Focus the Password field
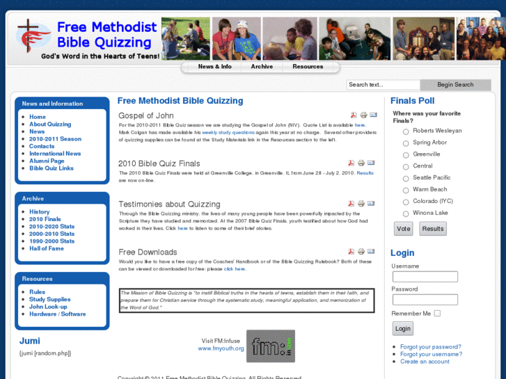The height and width of the screenshot is (379, 506). pos(425,300)
